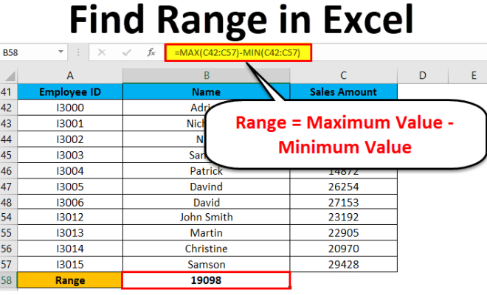Image resolution: width=487 pixels, height=295 pixels.
Task: Select column B header
Action: point(207,75)
